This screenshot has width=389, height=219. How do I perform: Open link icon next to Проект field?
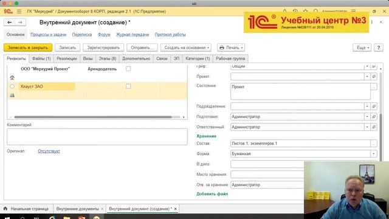click(374, 77)
